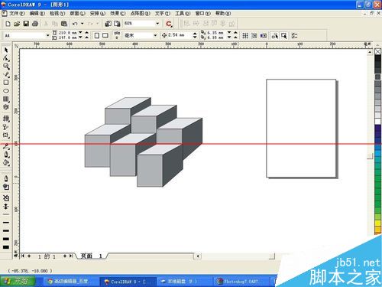Click the Windows 开始 Start button
This screenshot has height=287, width=382.
pyautogui.click(x=18, y=281)
